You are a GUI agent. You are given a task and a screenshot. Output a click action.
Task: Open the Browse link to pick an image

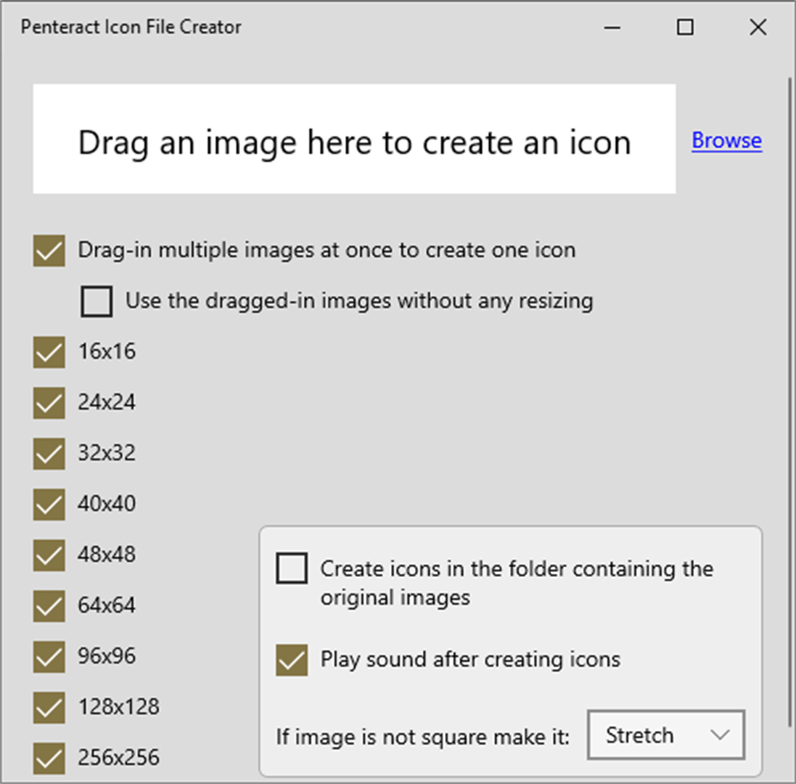click(x=726, y=141)
